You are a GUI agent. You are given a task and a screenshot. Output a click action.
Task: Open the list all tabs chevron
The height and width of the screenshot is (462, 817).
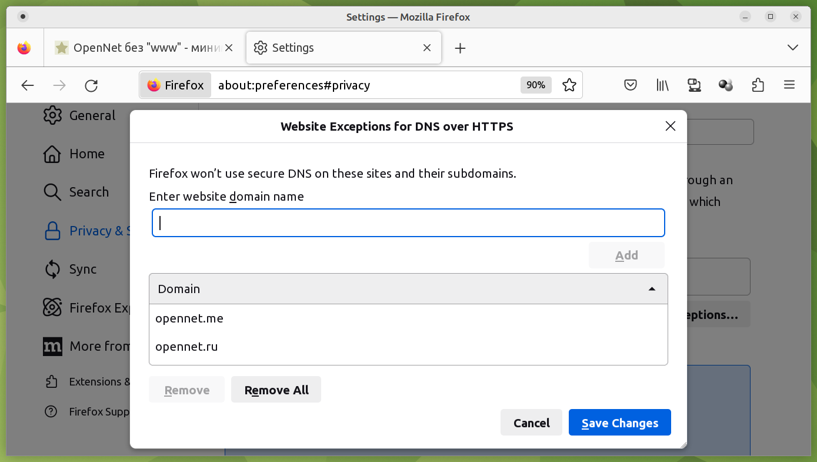(x=793, y=48)
